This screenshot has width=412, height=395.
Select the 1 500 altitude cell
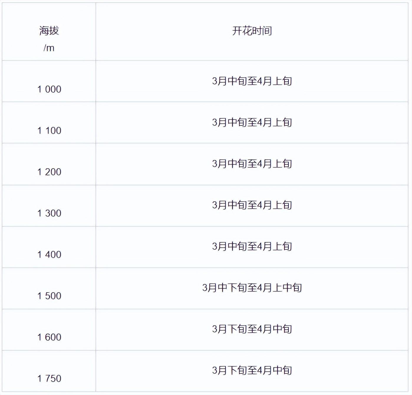click(49, 289)
